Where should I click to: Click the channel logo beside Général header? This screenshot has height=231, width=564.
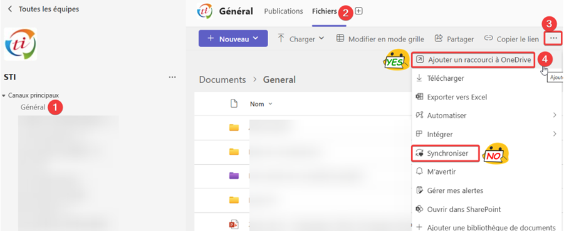(x=205, y=11)
